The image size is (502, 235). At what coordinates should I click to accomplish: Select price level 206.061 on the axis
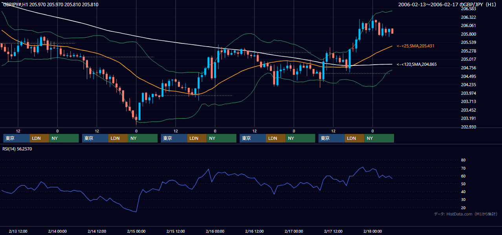tap(468, 25)
